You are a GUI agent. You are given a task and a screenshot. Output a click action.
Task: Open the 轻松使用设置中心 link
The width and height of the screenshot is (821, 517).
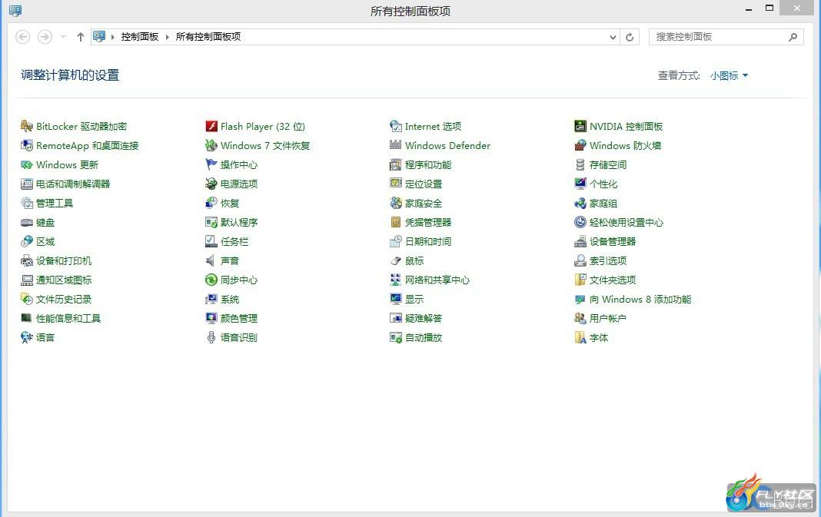pyautogui.click(x=627, y=222)
